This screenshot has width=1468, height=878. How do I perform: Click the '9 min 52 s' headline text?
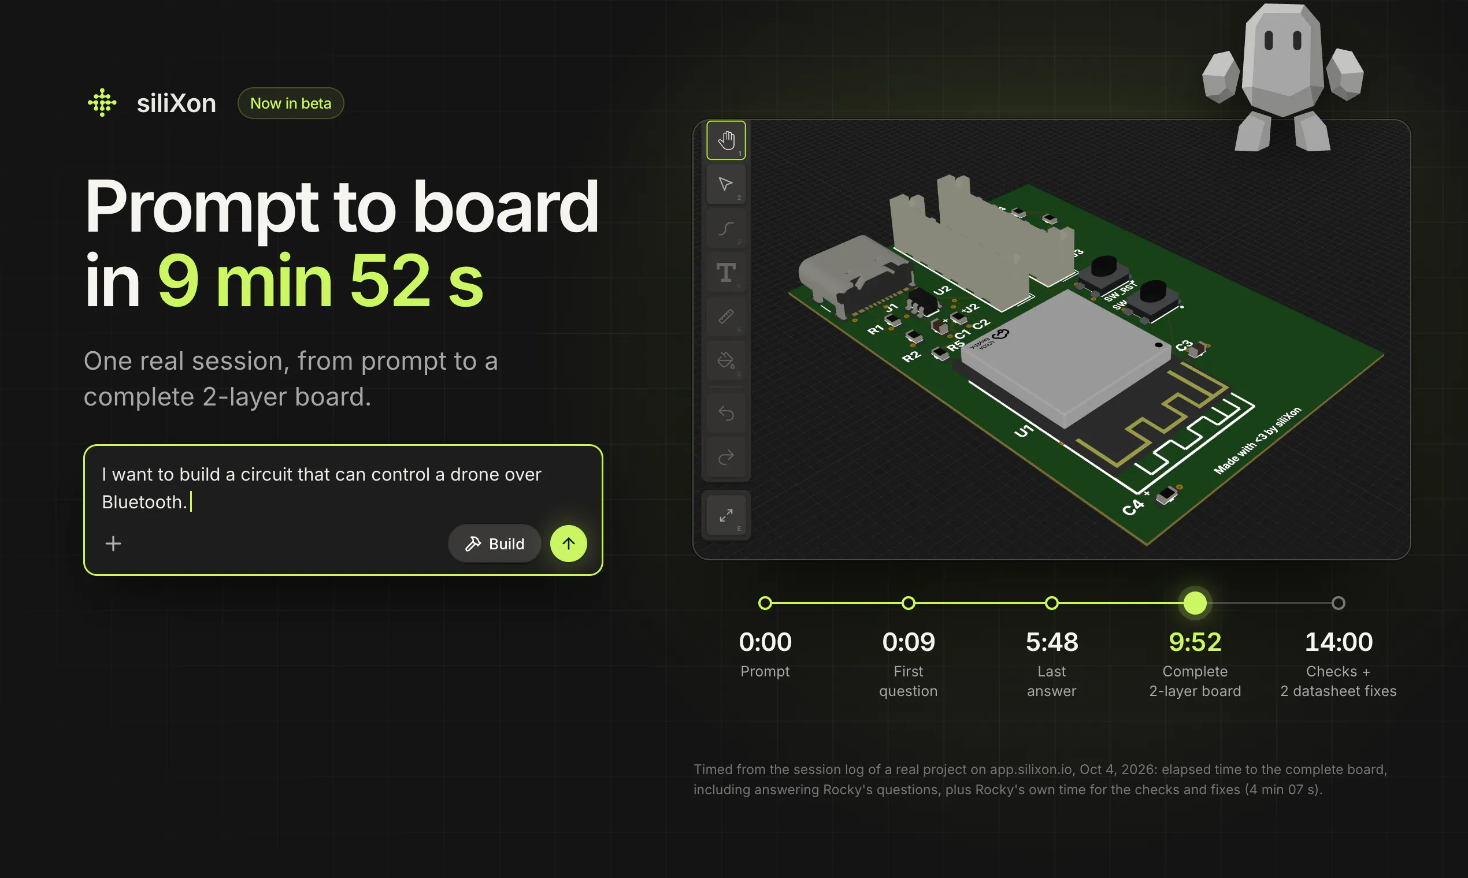[320, 280]
